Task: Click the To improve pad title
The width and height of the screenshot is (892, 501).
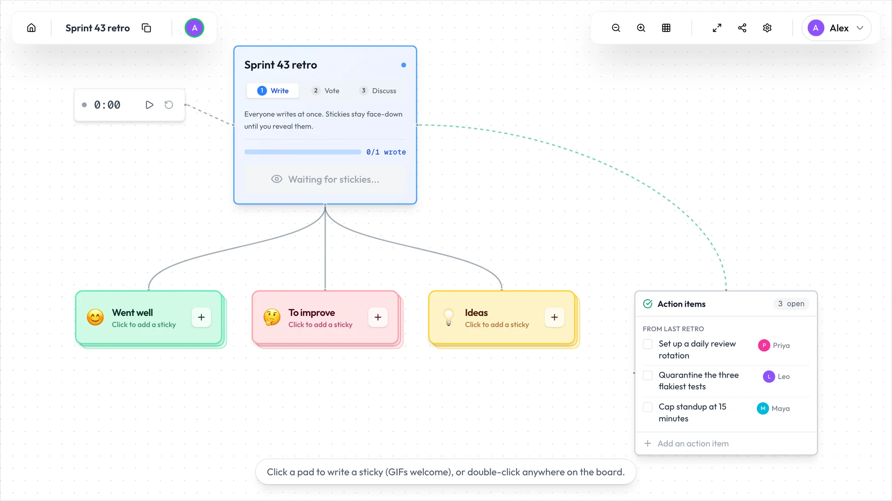Action: pyautogui.click(x=312, y=313)
